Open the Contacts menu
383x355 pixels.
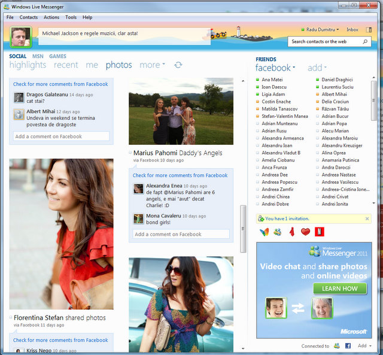point(29,17)
